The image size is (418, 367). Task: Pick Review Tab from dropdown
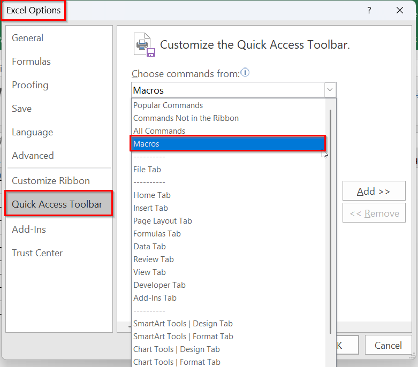point(229,259)
